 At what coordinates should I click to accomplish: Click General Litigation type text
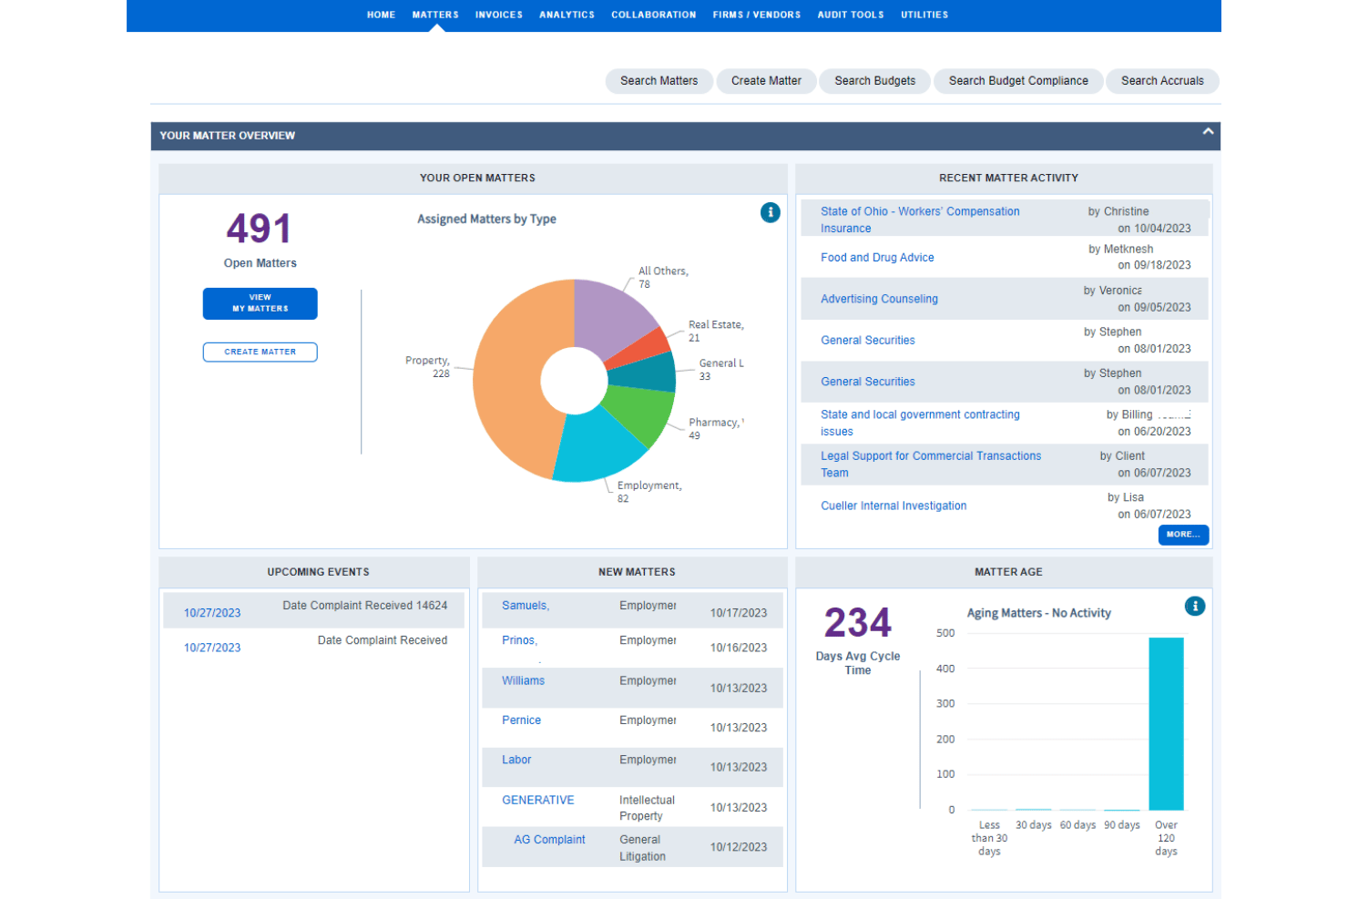pyautogui.click(x=642, y=848)
